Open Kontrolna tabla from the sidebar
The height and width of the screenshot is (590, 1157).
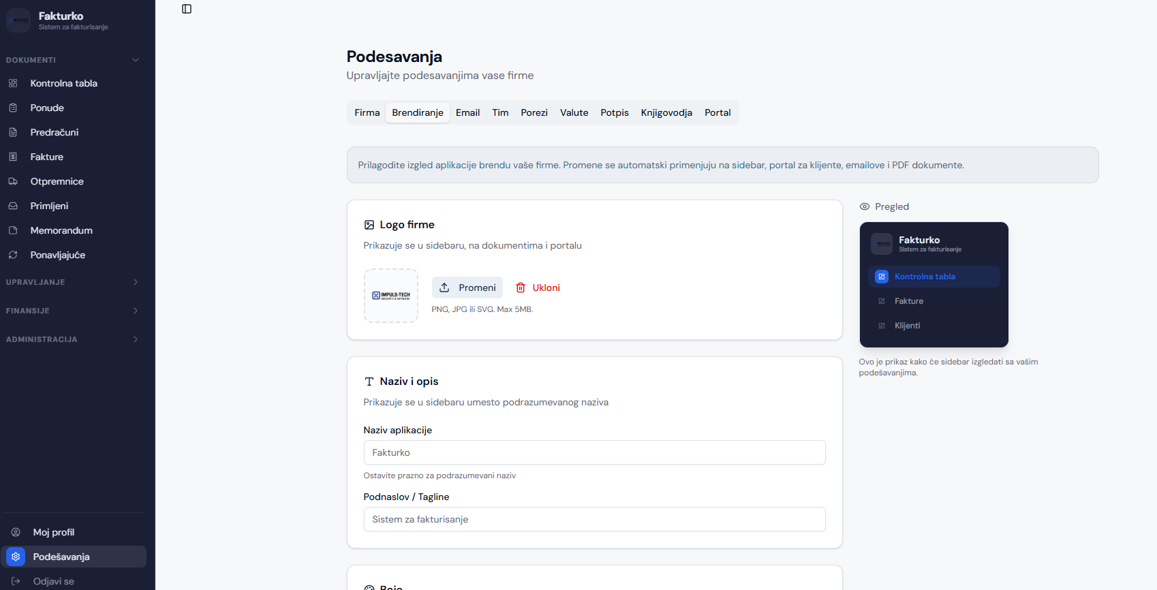coord(63,83)
